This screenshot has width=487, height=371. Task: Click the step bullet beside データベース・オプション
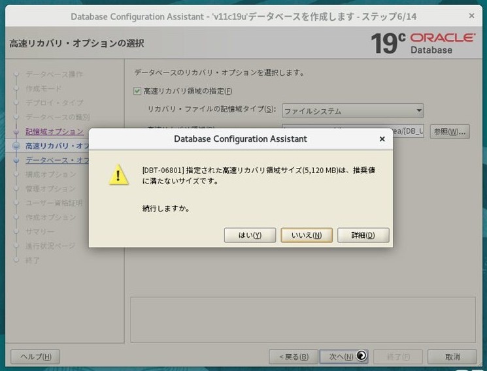(16, 160)
